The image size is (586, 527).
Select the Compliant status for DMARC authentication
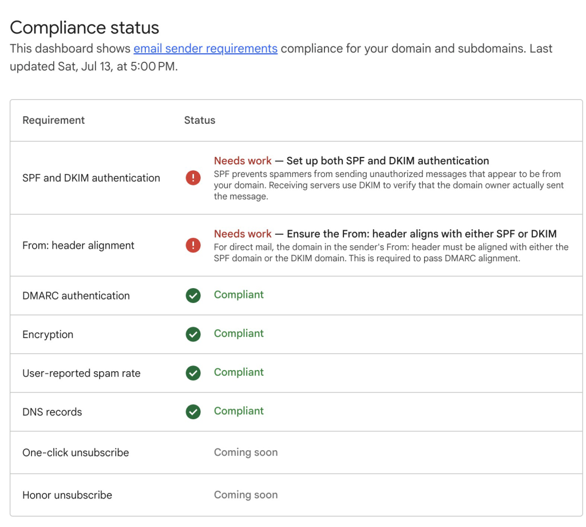coord(239,295)
